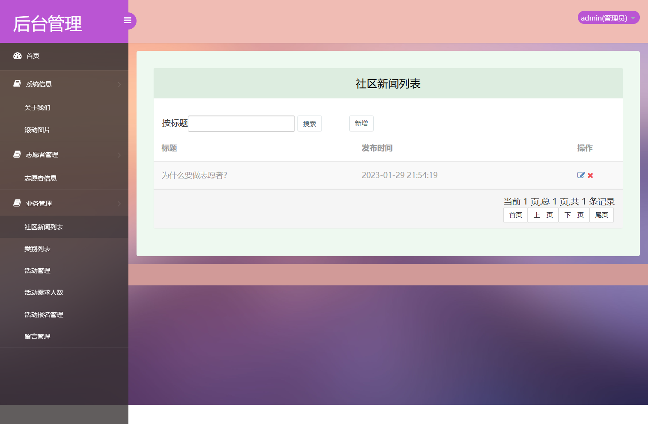Click the 首页 pagination button
648x424 pixels.
click(x=515, y=215)
